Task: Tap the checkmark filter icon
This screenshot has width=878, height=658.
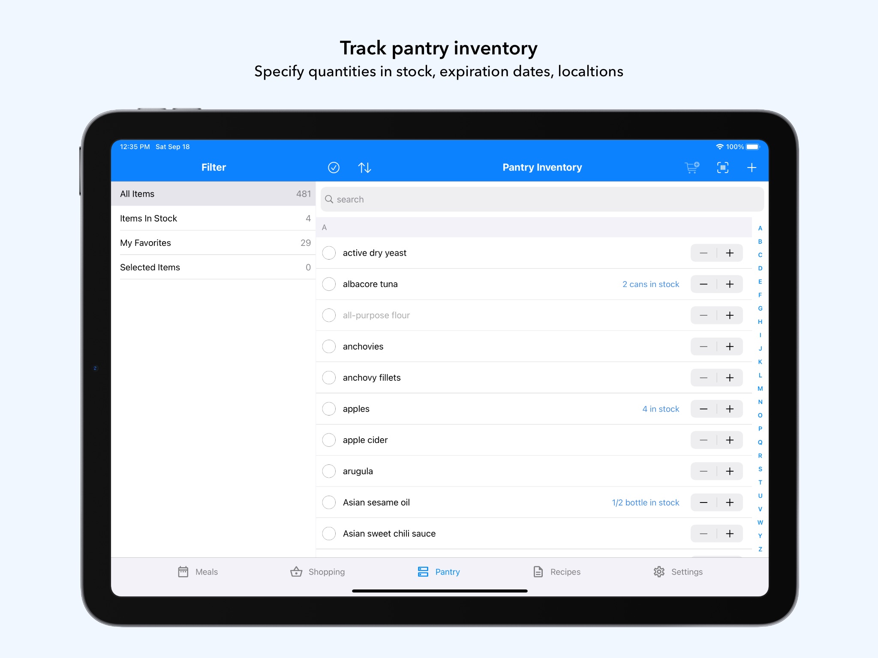Action: (334, 167)
